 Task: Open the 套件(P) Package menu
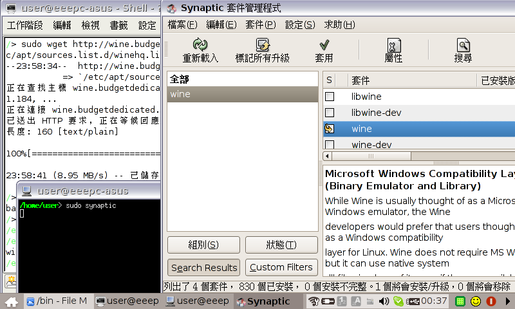pyautogui.click(x=261, y=24)
